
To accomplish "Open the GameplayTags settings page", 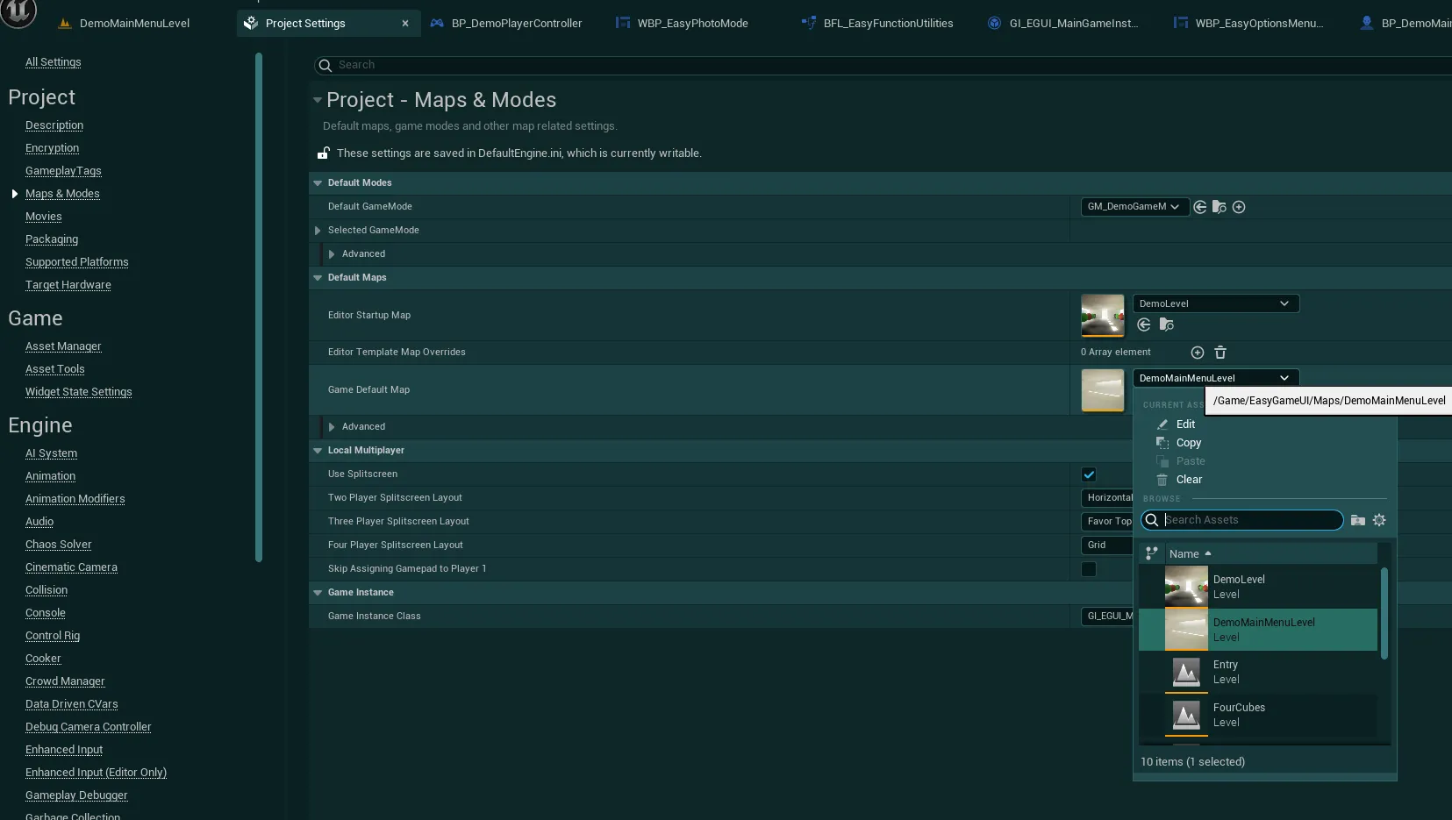I will [x=63, y=171].
